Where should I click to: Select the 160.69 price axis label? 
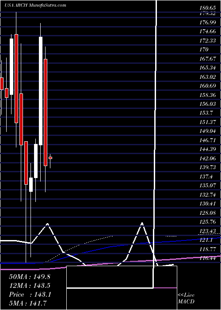click(x=208, y=86)
